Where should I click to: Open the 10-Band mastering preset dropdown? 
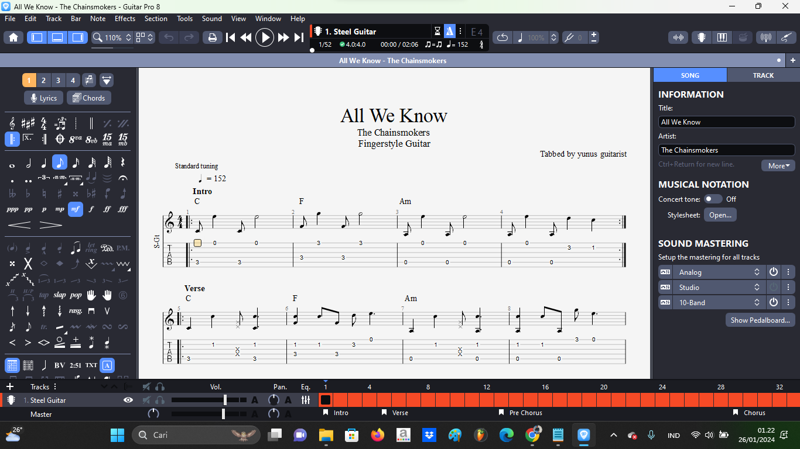719,302
